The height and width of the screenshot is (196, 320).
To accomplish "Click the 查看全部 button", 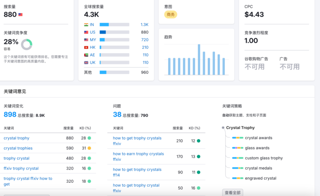I will 233,192.
